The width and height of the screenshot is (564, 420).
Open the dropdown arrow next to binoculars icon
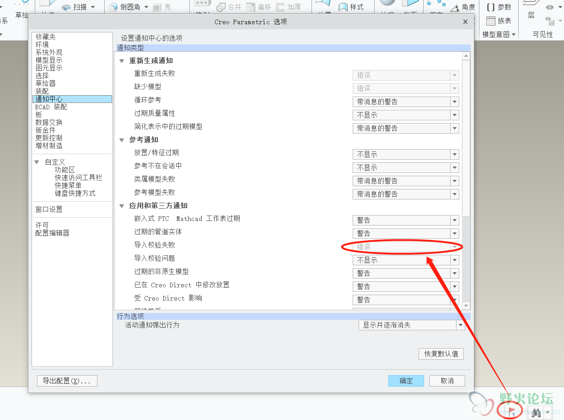pyautogui.click(x=548, y=413)
